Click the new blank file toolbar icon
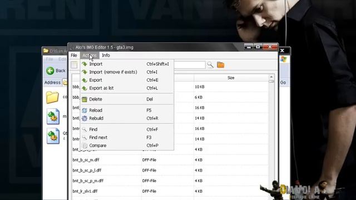The height and width of the screenshot is (200, 356). pyautogui.click(x=74, y=65)
